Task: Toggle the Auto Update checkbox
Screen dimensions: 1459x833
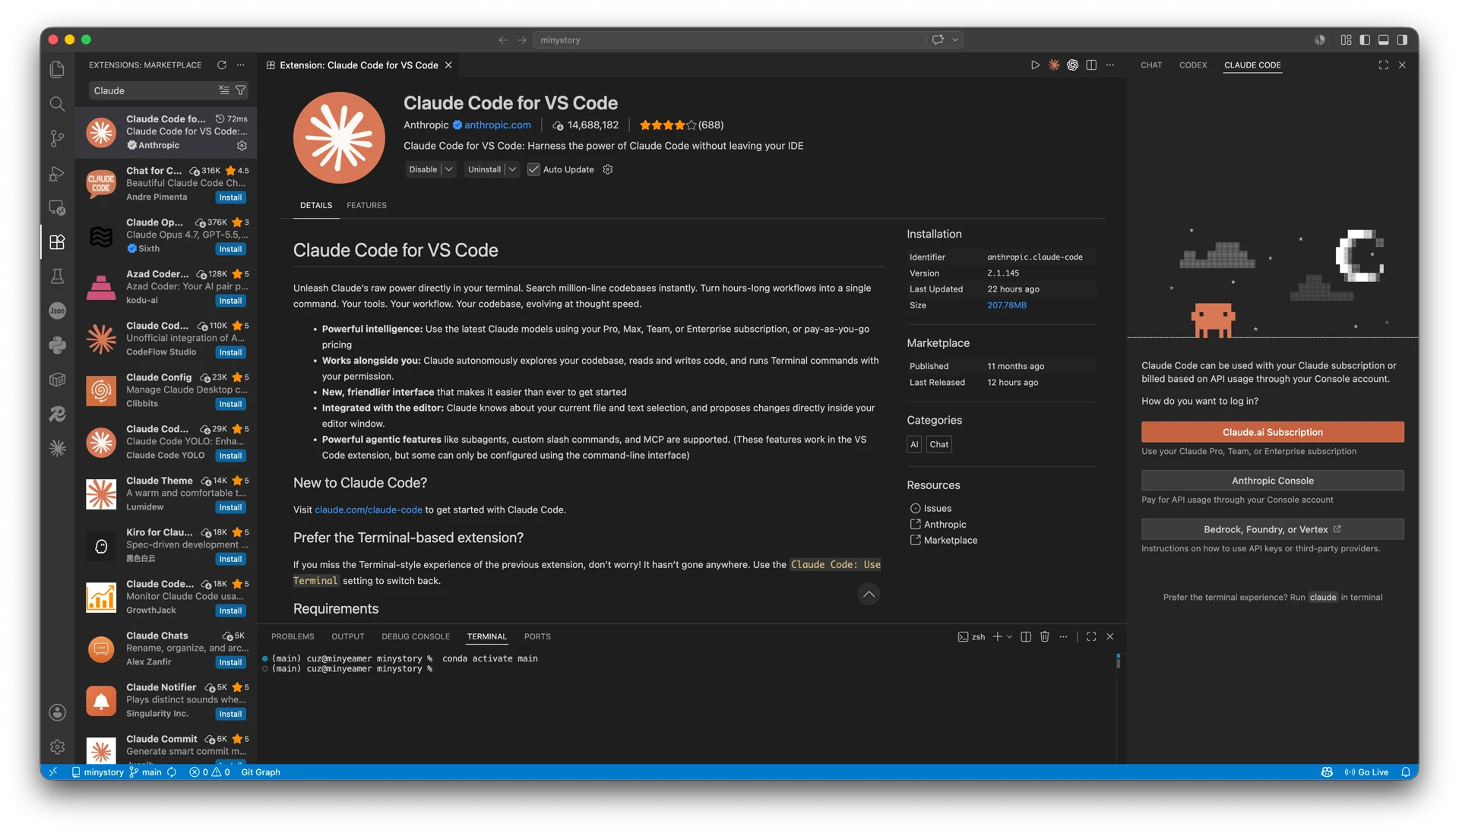Action: pyautogui.click(x=534, y=169)
